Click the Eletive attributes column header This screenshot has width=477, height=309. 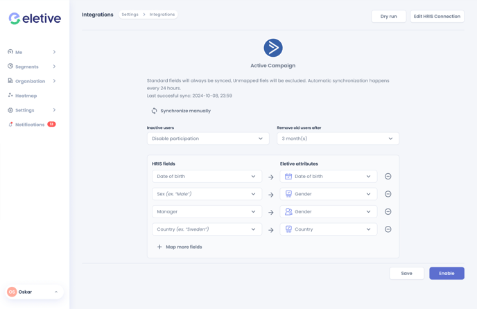299,164
